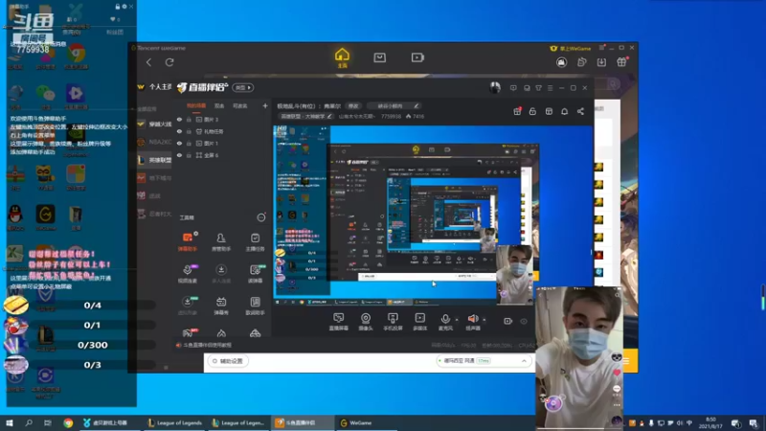Select NBA2K in WeGame sidebar

(x=155, y=142)
